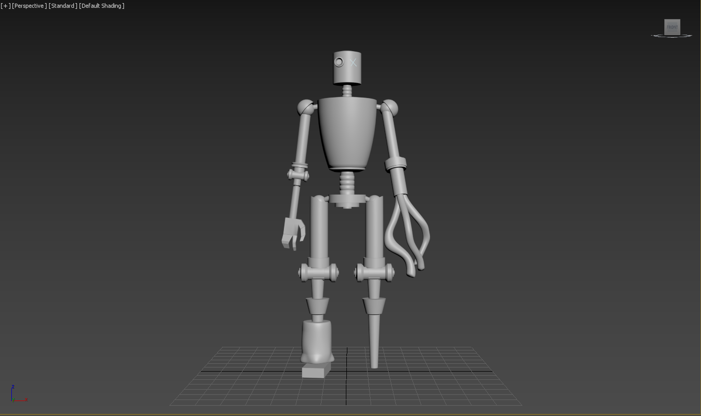Select the pointed peg leg spike
Image resolution: width=701 pixels, height=416 pixels.
[374, 341]
